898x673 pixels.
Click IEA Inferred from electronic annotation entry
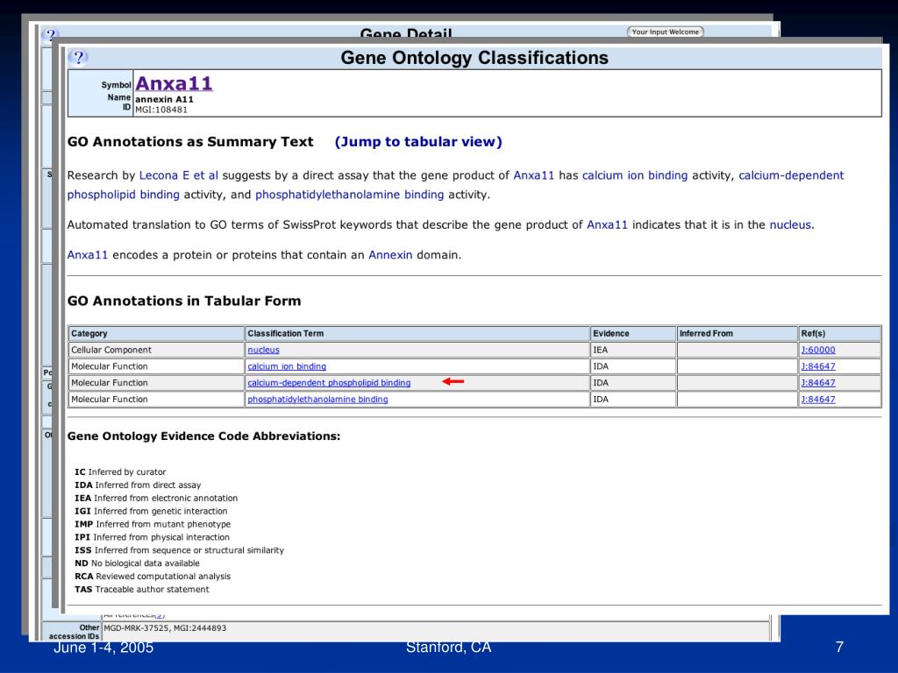156,499
